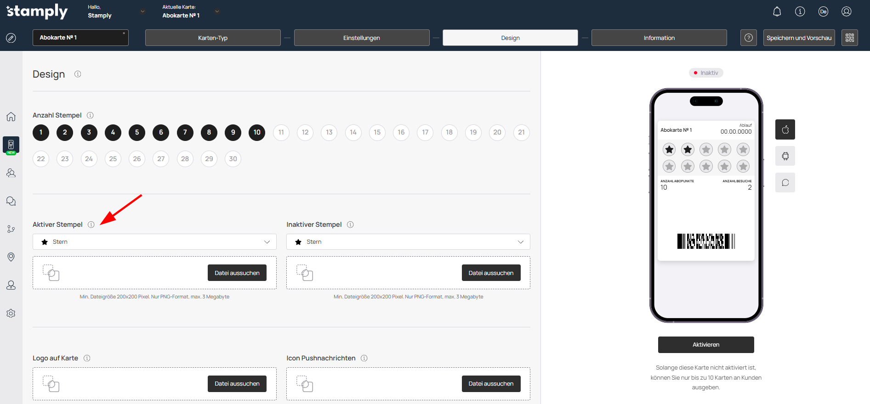Switch preview to Apple device view
Screen dimensions: 870x404
[x=785, y=129]
